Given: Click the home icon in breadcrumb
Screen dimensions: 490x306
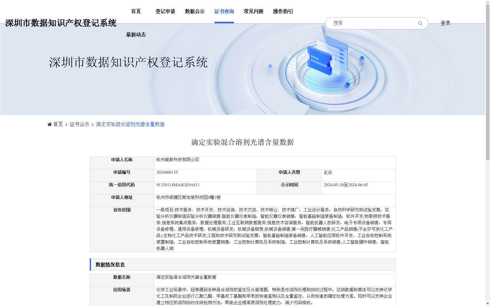Looking at the screenshot, I should [50, 124].
